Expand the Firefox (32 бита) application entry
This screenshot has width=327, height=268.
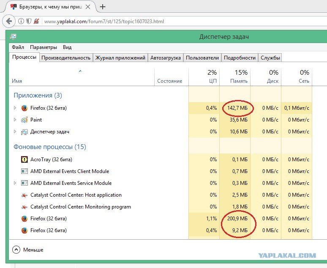(15, 108)
